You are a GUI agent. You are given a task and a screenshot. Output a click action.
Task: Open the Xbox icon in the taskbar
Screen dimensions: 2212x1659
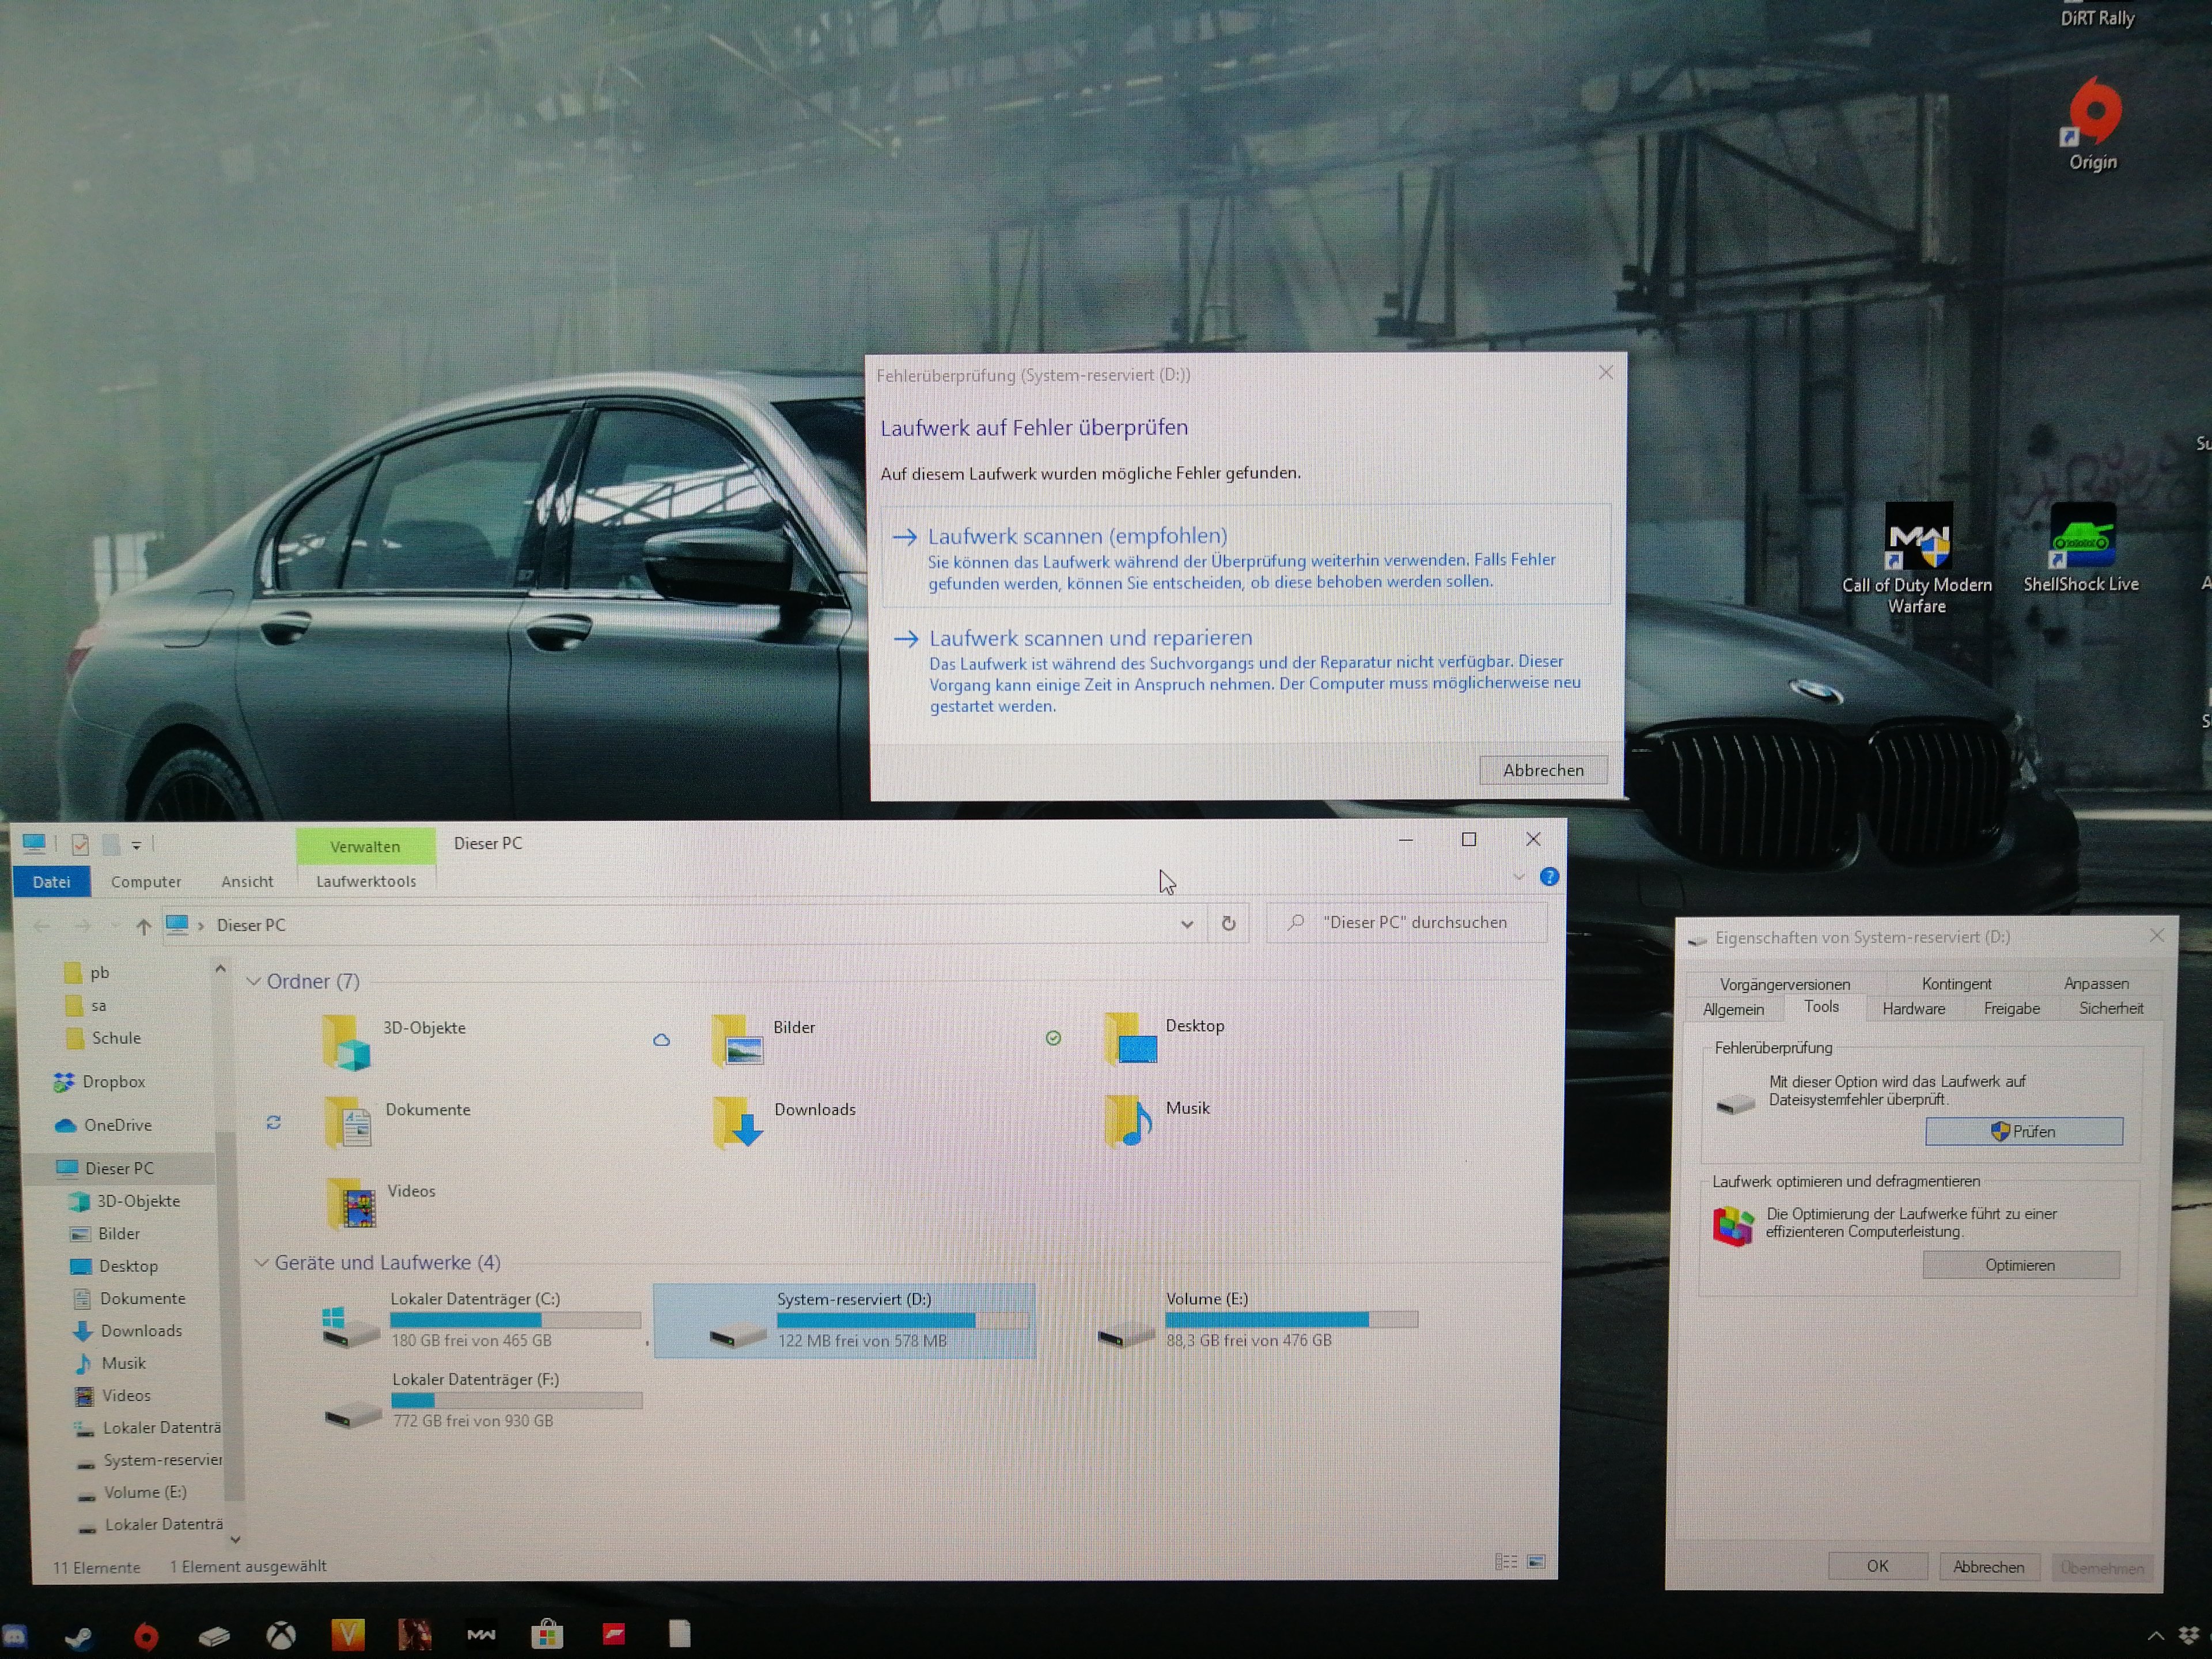[x=281, y=1636]
